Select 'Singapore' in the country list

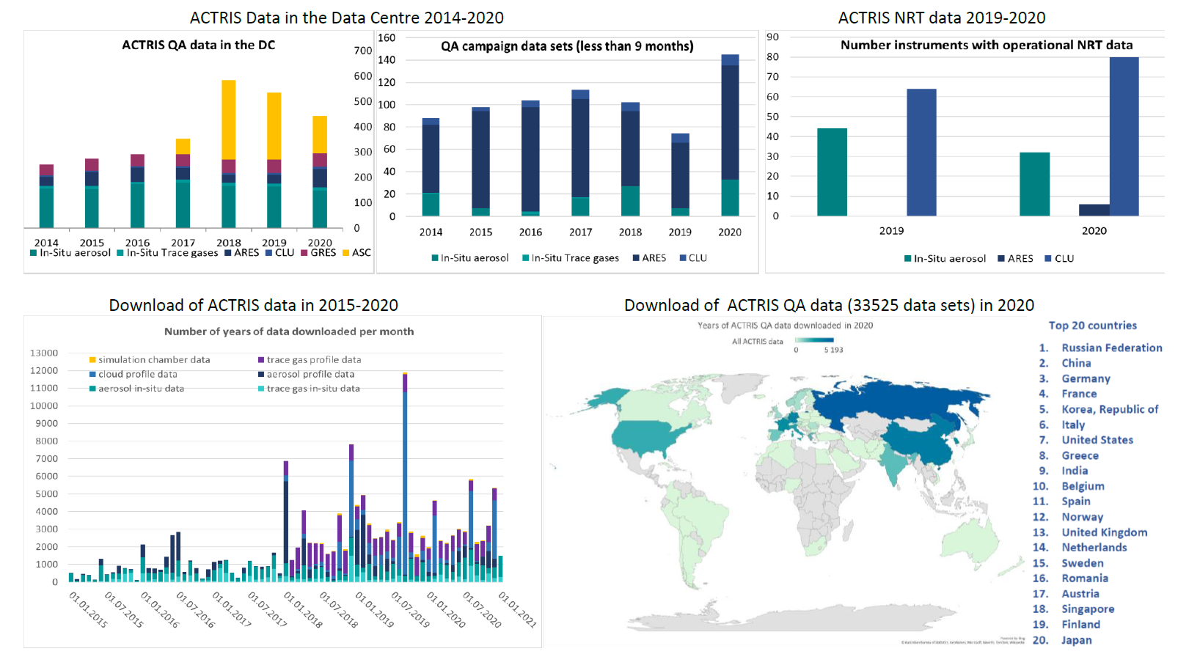click(x=1088, y=609)
